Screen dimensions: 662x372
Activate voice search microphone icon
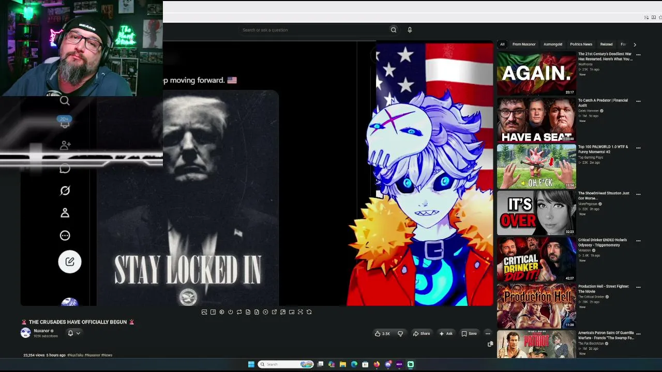click(410, 30)
